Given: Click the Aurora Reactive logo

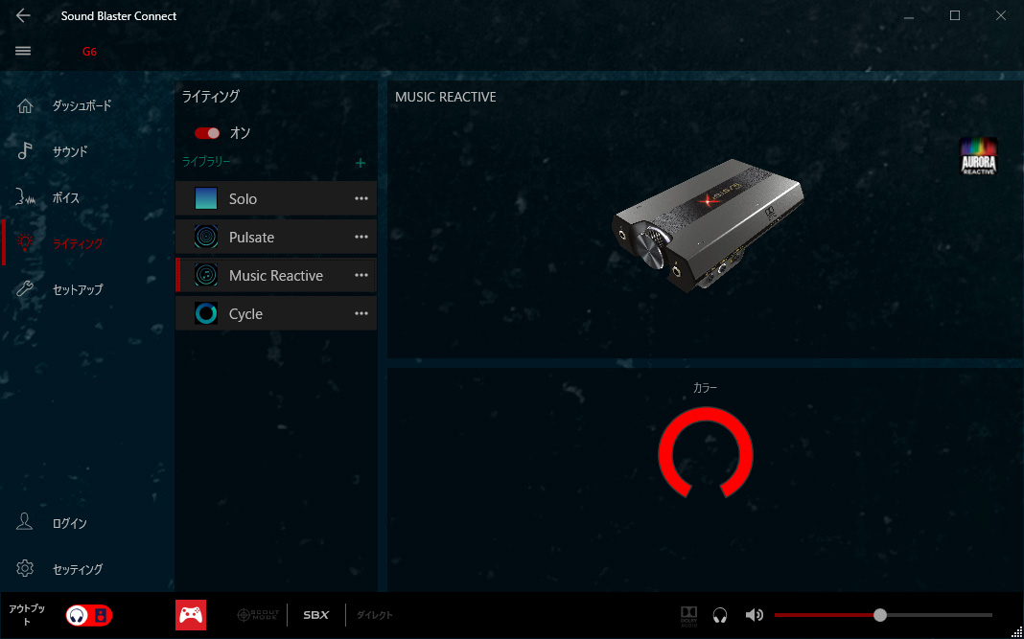Looking at the screenshot, I should 978,156.
